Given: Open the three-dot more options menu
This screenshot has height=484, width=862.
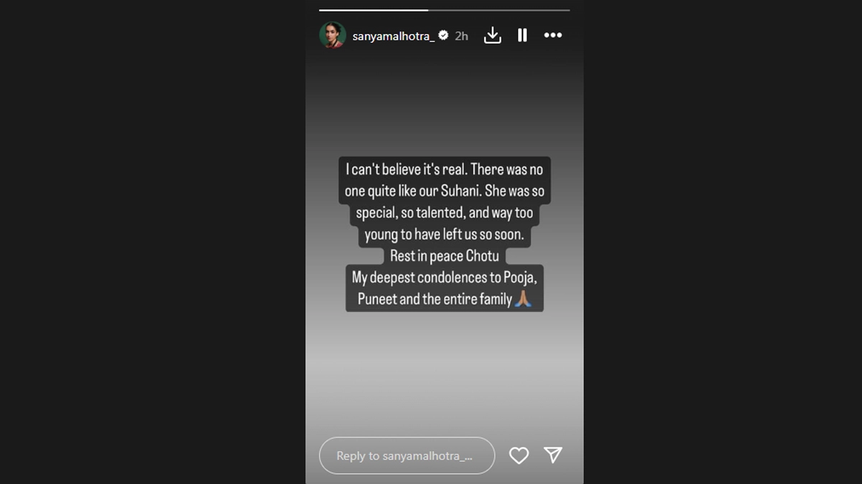Looking at the screenshot, I should (x=552, y=35).
